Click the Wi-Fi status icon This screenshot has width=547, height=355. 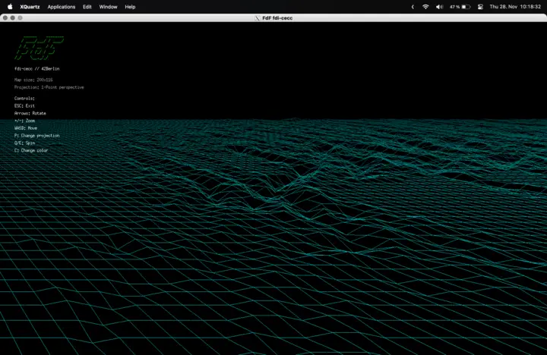[x=425, y=6]
